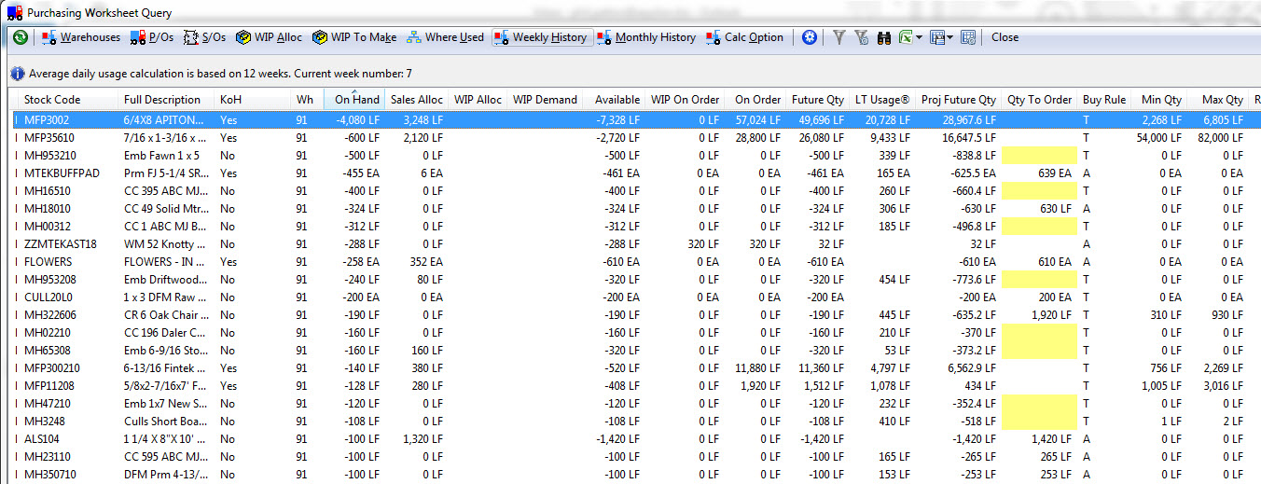Click the WIP To Make button

point(354,37)
